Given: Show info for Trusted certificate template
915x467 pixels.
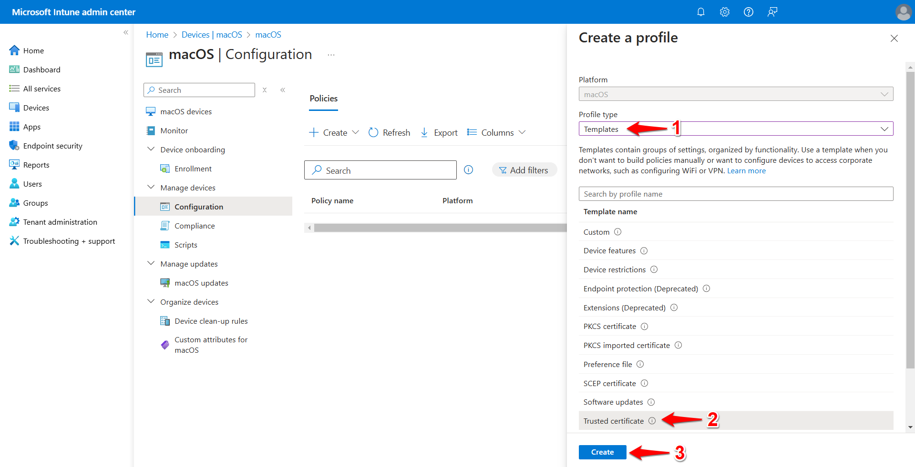Looking at the screenshot, I should pyautogui.click(x=652, y=421).
